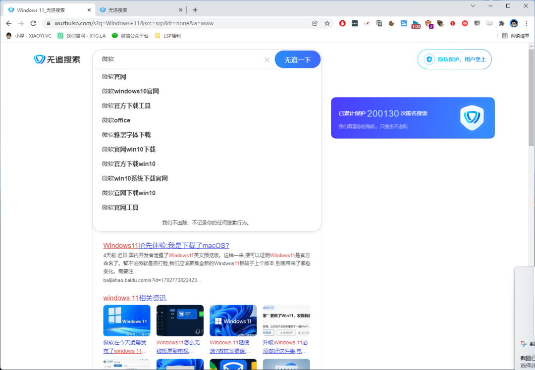This screenshot has width=535, height=370.
Task: Click the 已累计保护 200130 次匿名搜索 banner
Action: (x=413, y=118)
